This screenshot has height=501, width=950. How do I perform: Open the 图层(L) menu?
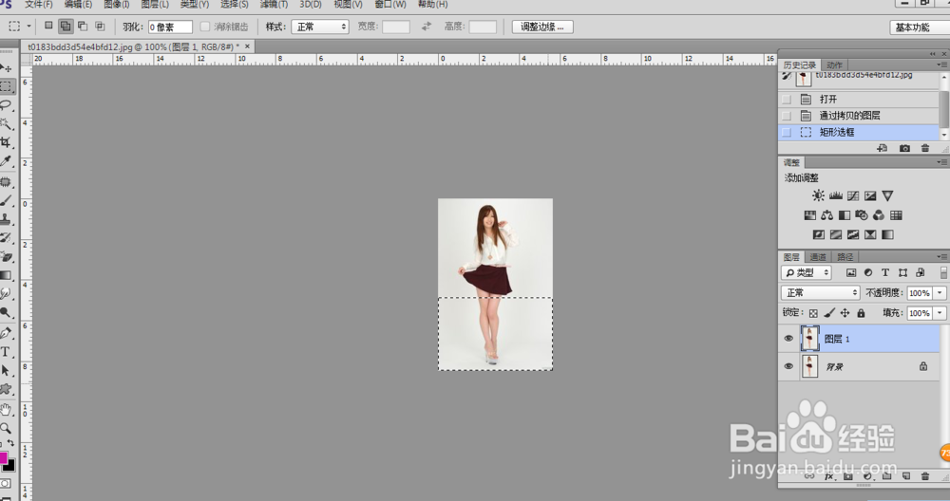point(155,4)
